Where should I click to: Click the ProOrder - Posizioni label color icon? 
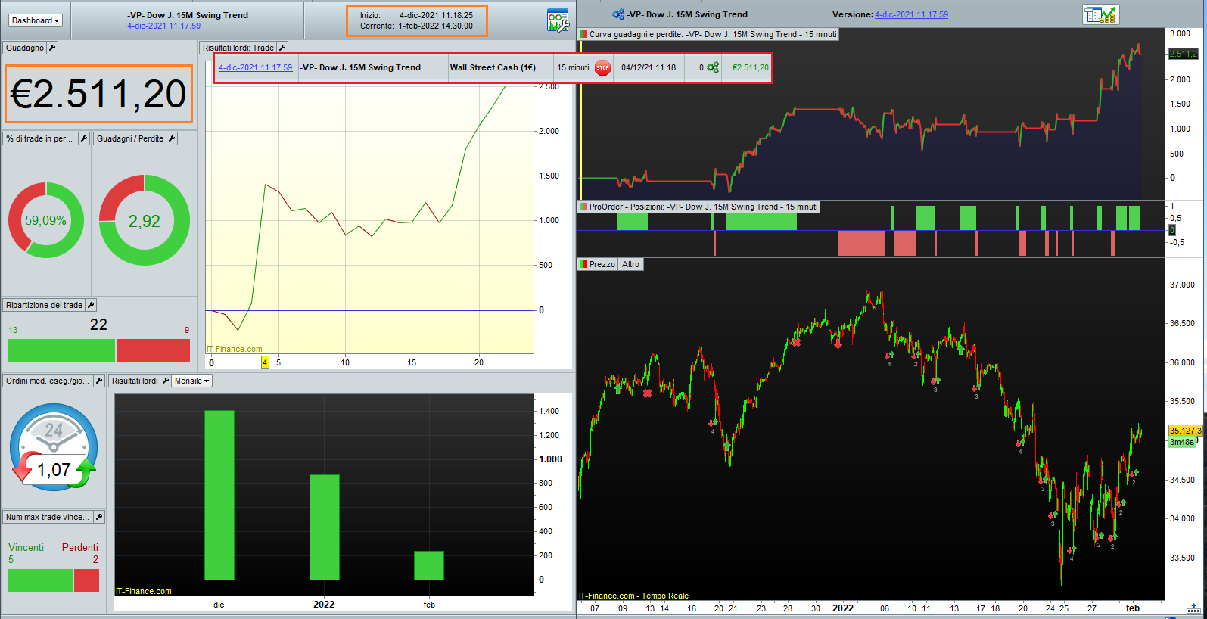pyautogui.click(x=583, y=207)
